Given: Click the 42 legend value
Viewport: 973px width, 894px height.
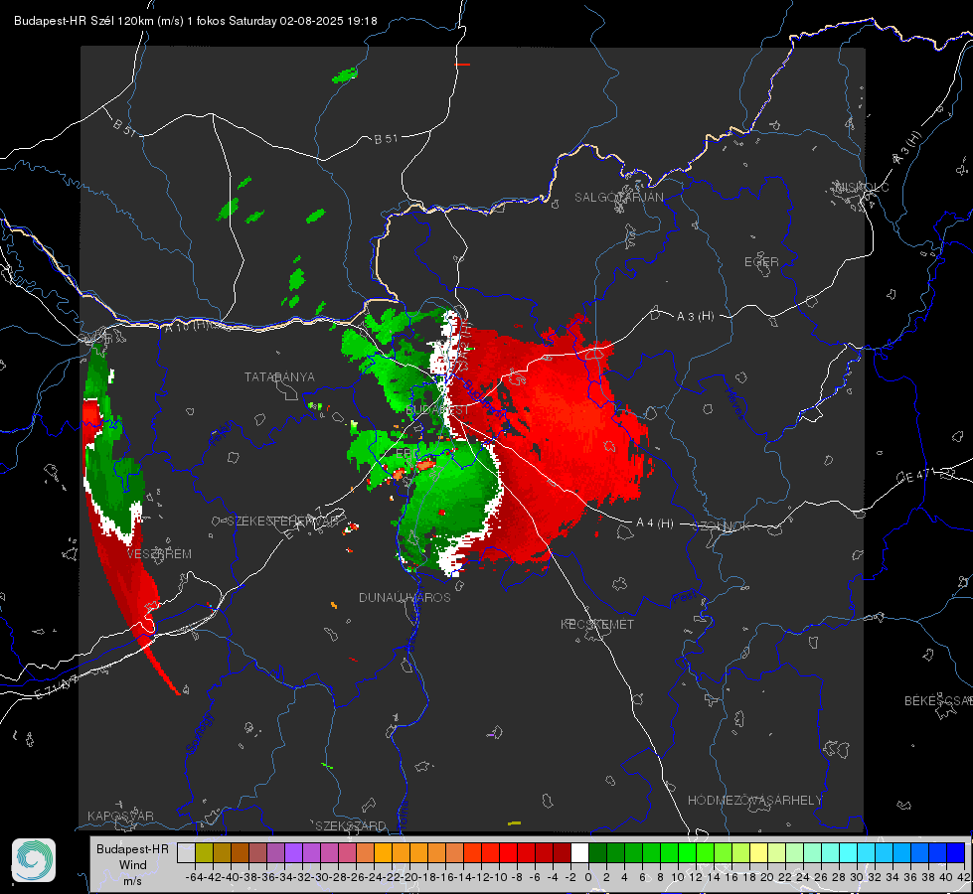Looking at the screenshot, I should tap(964, 877).
